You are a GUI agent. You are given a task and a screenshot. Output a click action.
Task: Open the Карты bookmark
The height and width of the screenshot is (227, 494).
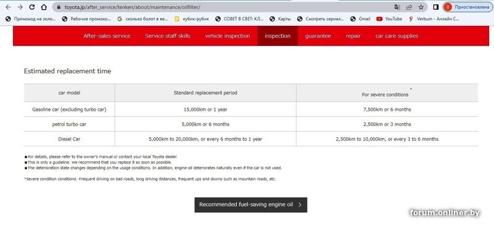click(280, 19)
